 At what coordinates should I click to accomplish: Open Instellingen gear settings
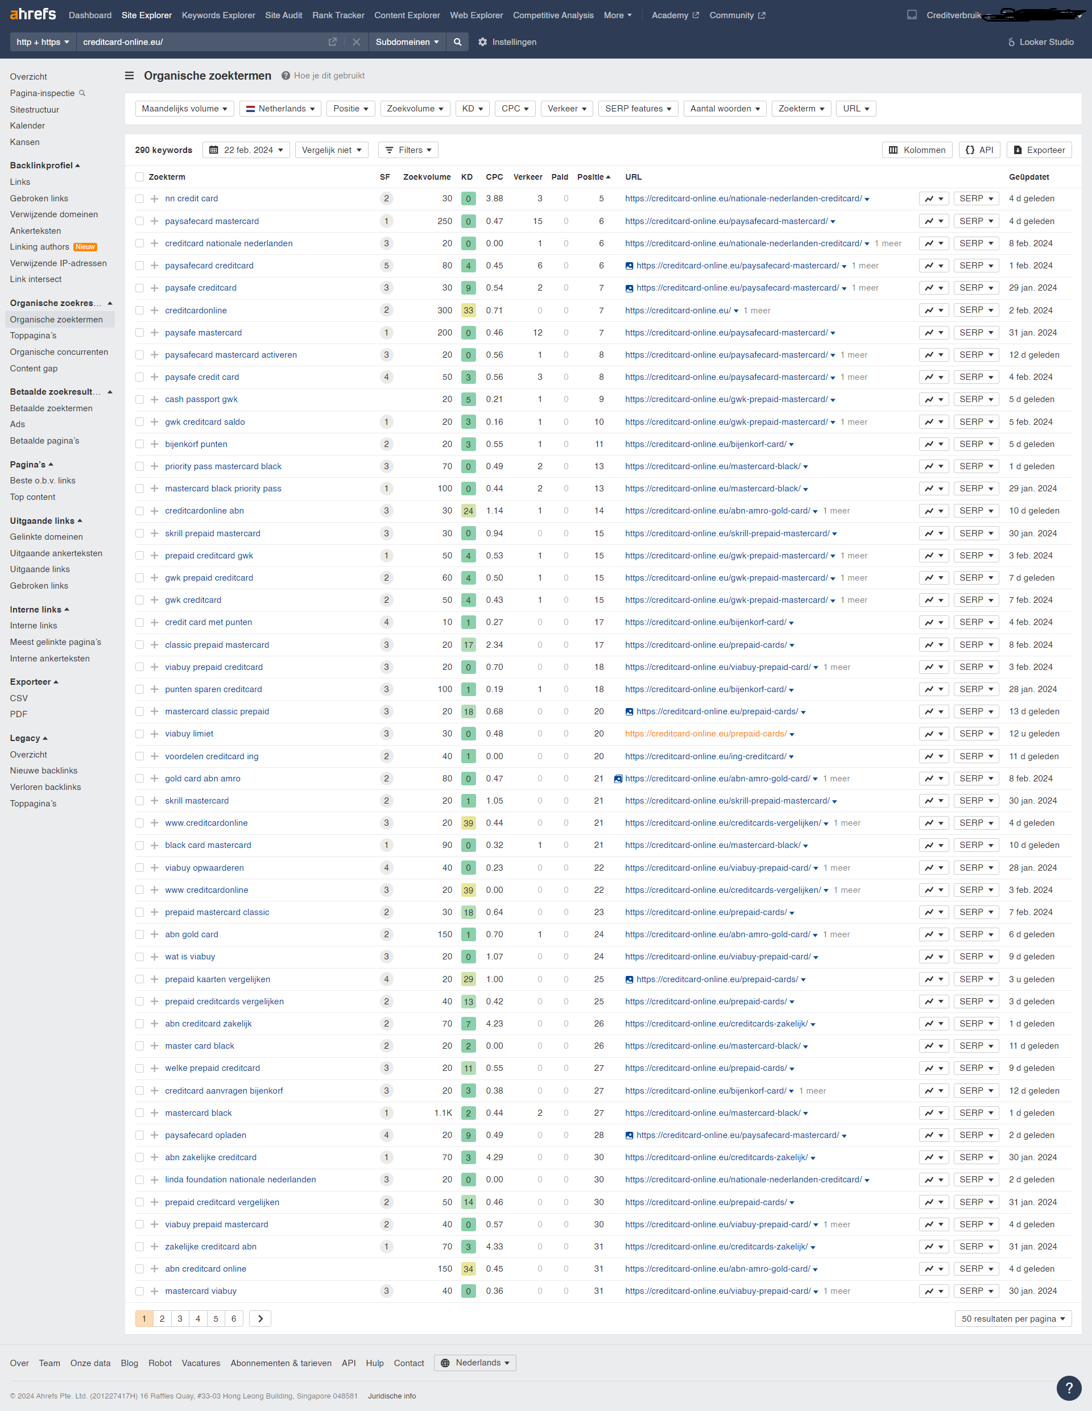(x=507, y=42)
